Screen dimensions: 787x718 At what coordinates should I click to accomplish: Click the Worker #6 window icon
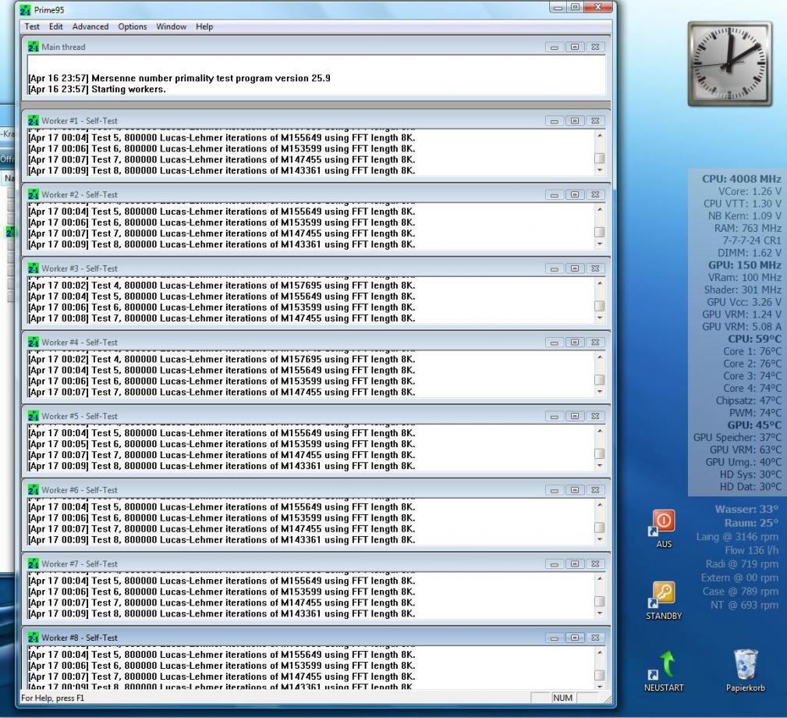tap(33, 489)
